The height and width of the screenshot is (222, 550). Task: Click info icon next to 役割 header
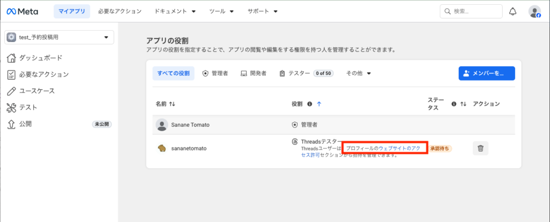pos(310,104)
